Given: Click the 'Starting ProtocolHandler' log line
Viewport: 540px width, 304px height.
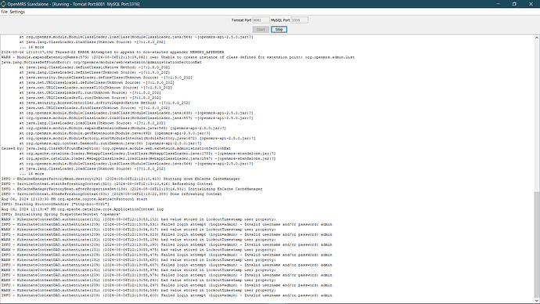Looking at the screenshot, I should [55, 204].
